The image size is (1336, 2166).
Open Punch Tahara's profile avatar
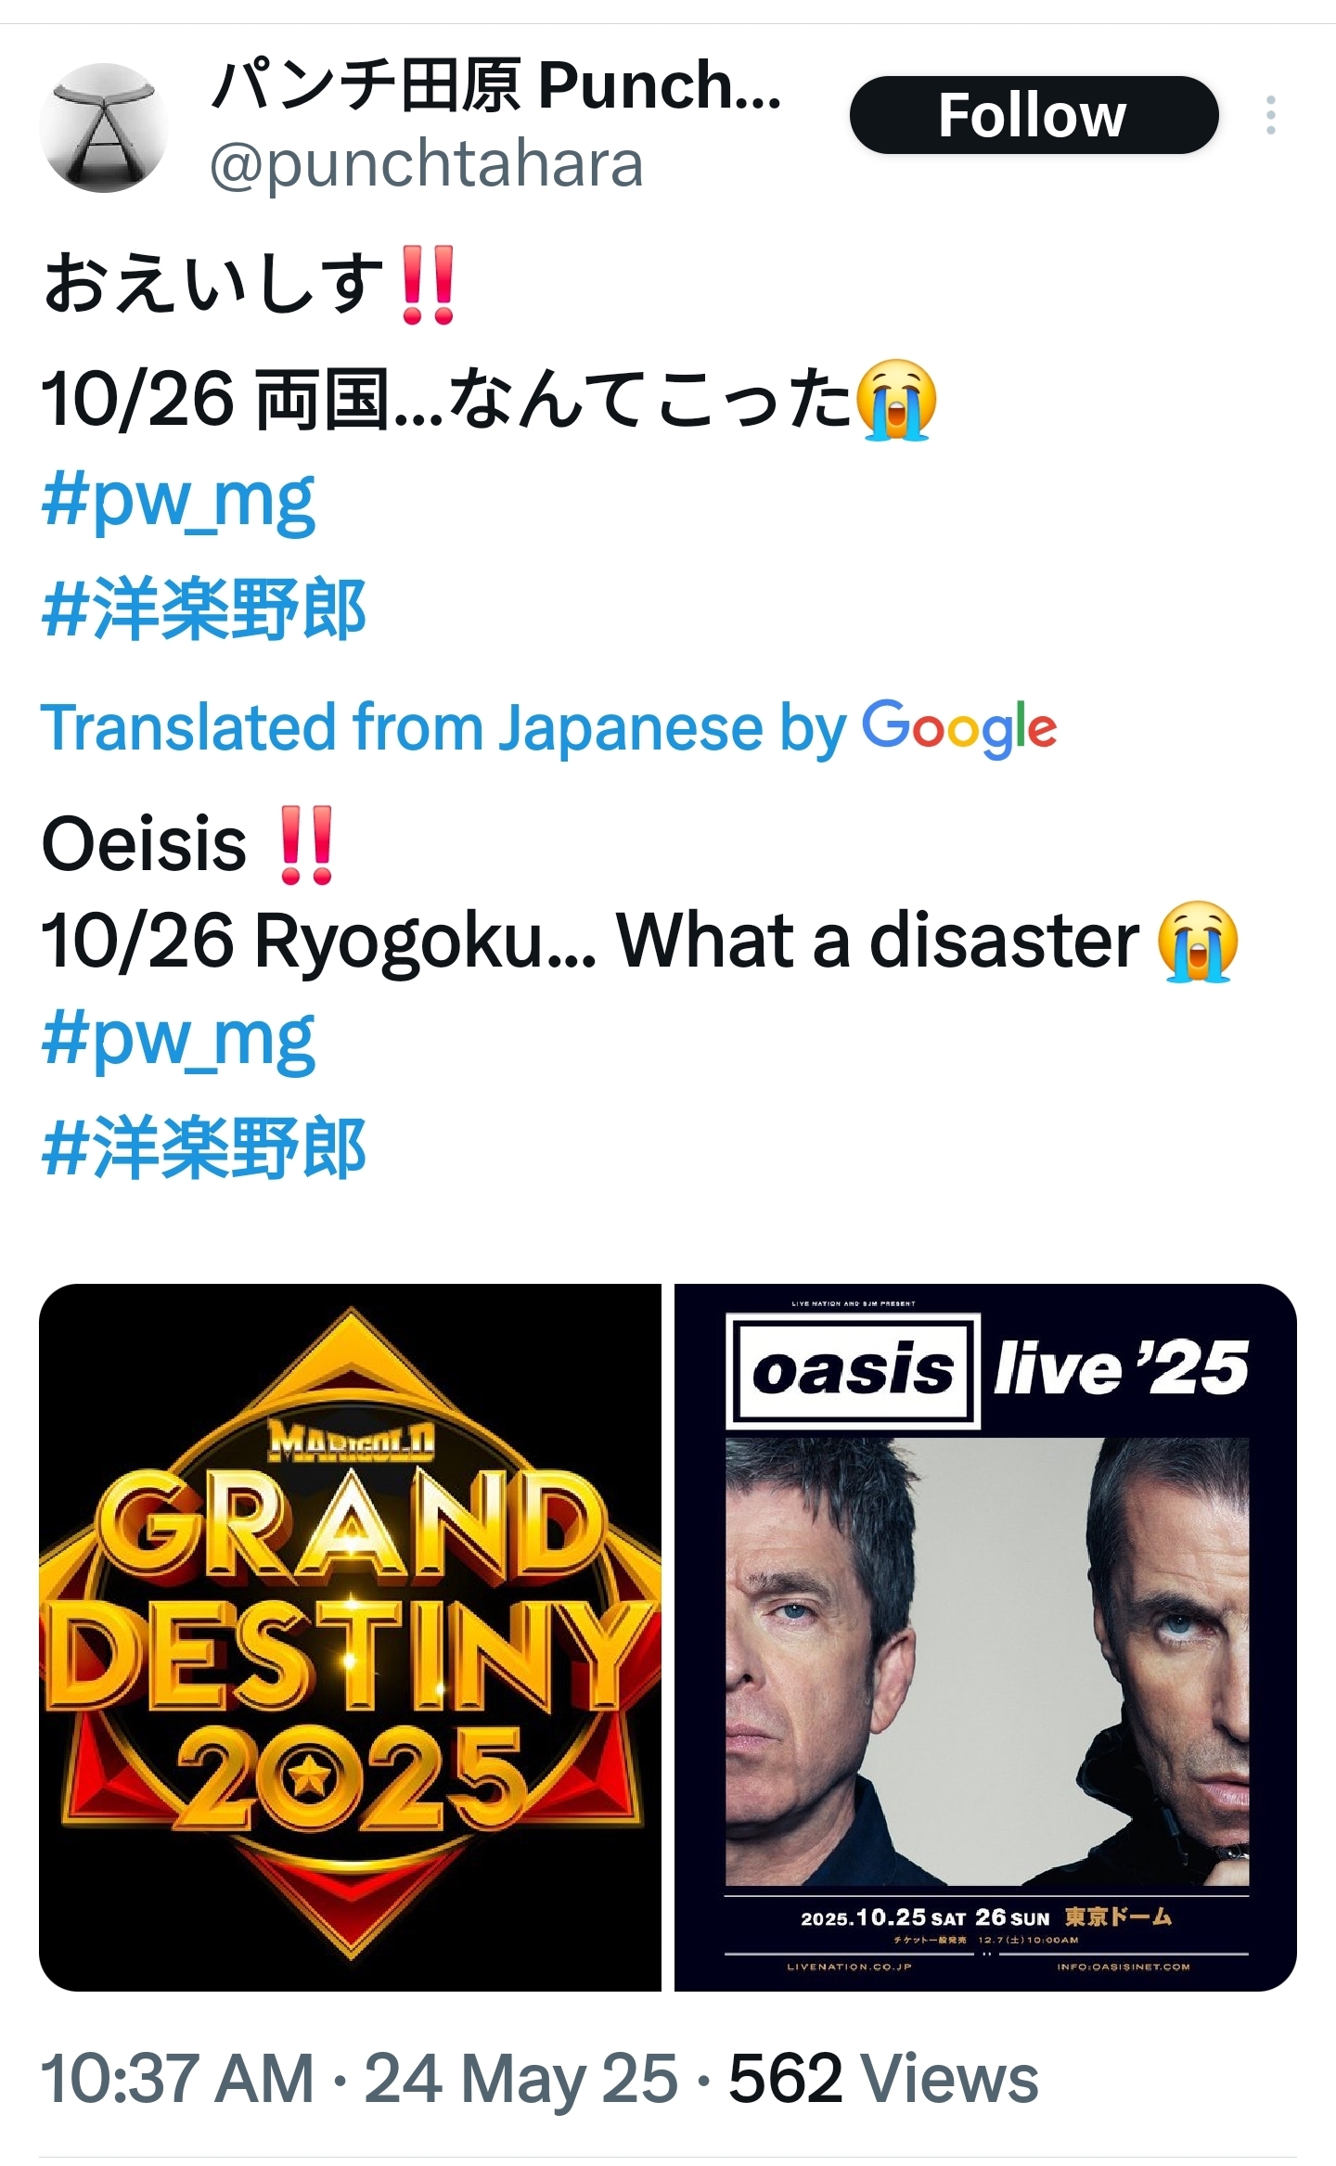(x=104, y=128)
